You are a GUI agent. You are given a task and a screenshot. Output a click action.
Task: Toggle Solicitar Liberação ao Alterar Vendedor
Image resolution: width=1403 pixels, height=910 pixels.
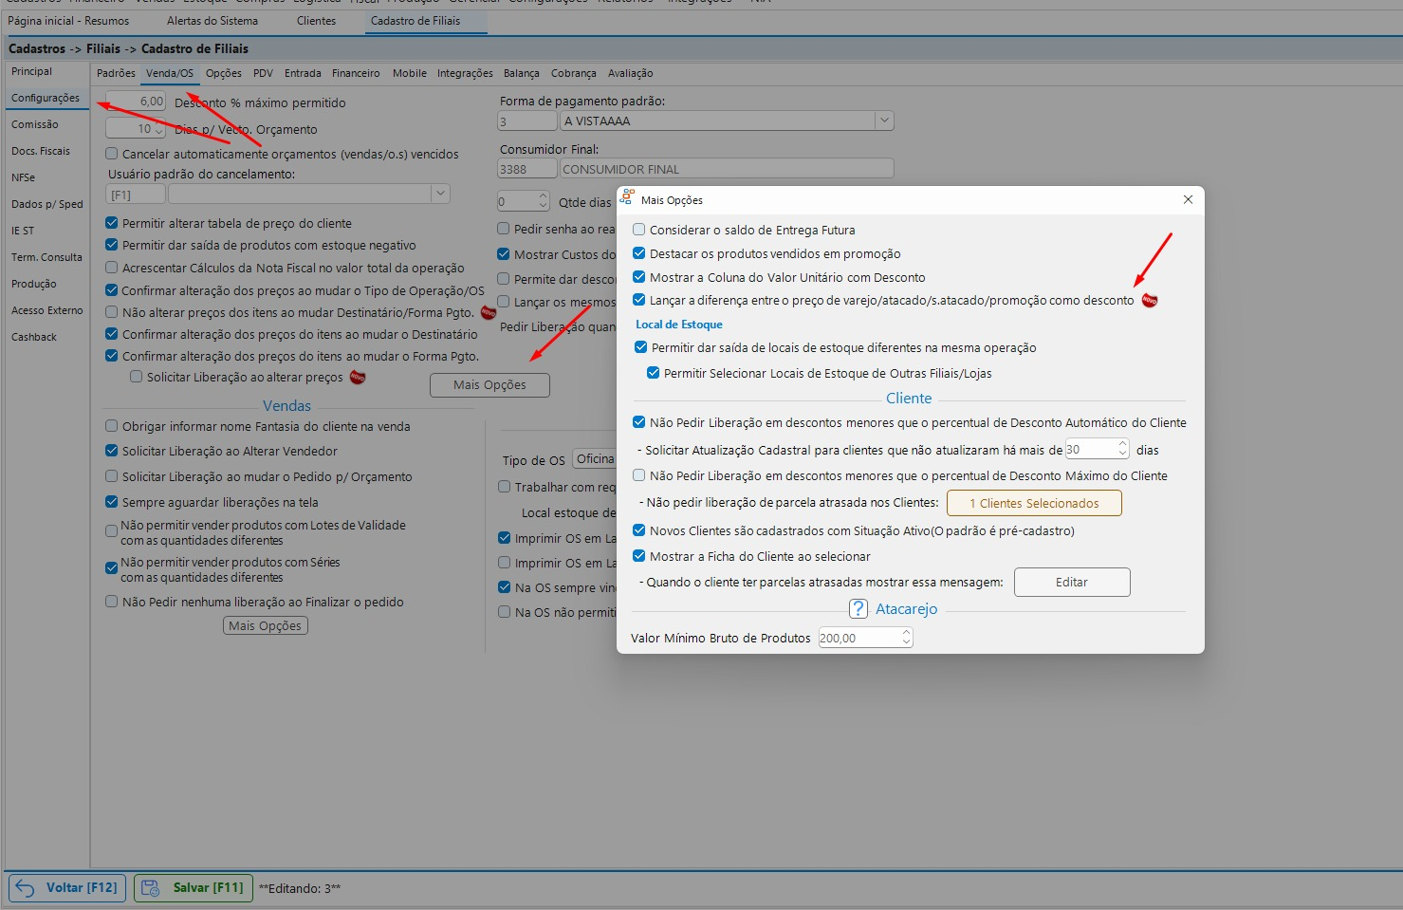[112, 451]
